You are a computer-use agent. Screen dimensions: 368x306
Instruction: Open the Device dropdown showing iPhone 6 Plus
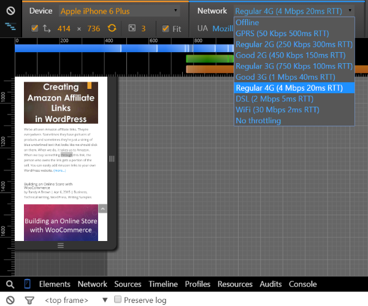click(119, 11)
